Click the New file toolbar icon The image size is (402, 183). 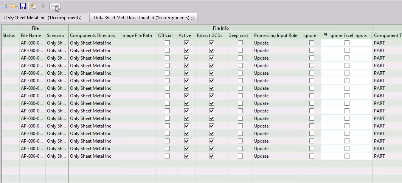pos(5,6)
